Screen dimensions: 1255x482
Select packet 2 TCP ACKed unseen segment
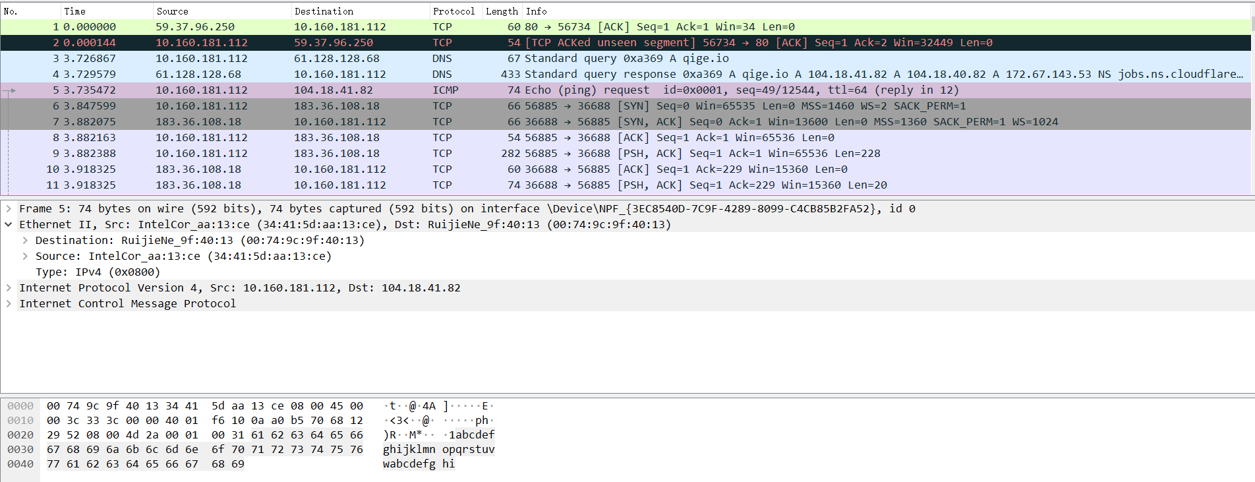(x=626, y=43)
